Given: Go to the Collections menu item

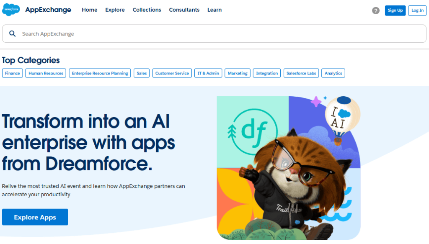Looking at the screenshot, I should (x=147, y=10).
